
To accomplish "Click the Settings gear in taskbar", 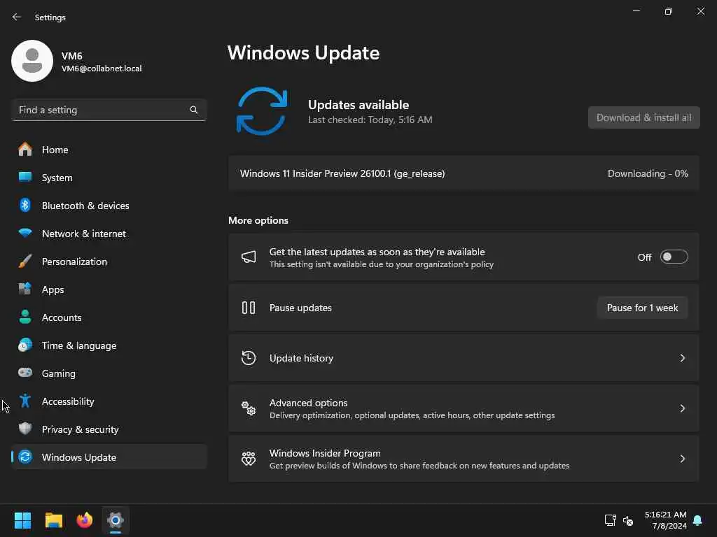I will click(x=116, y=520).
